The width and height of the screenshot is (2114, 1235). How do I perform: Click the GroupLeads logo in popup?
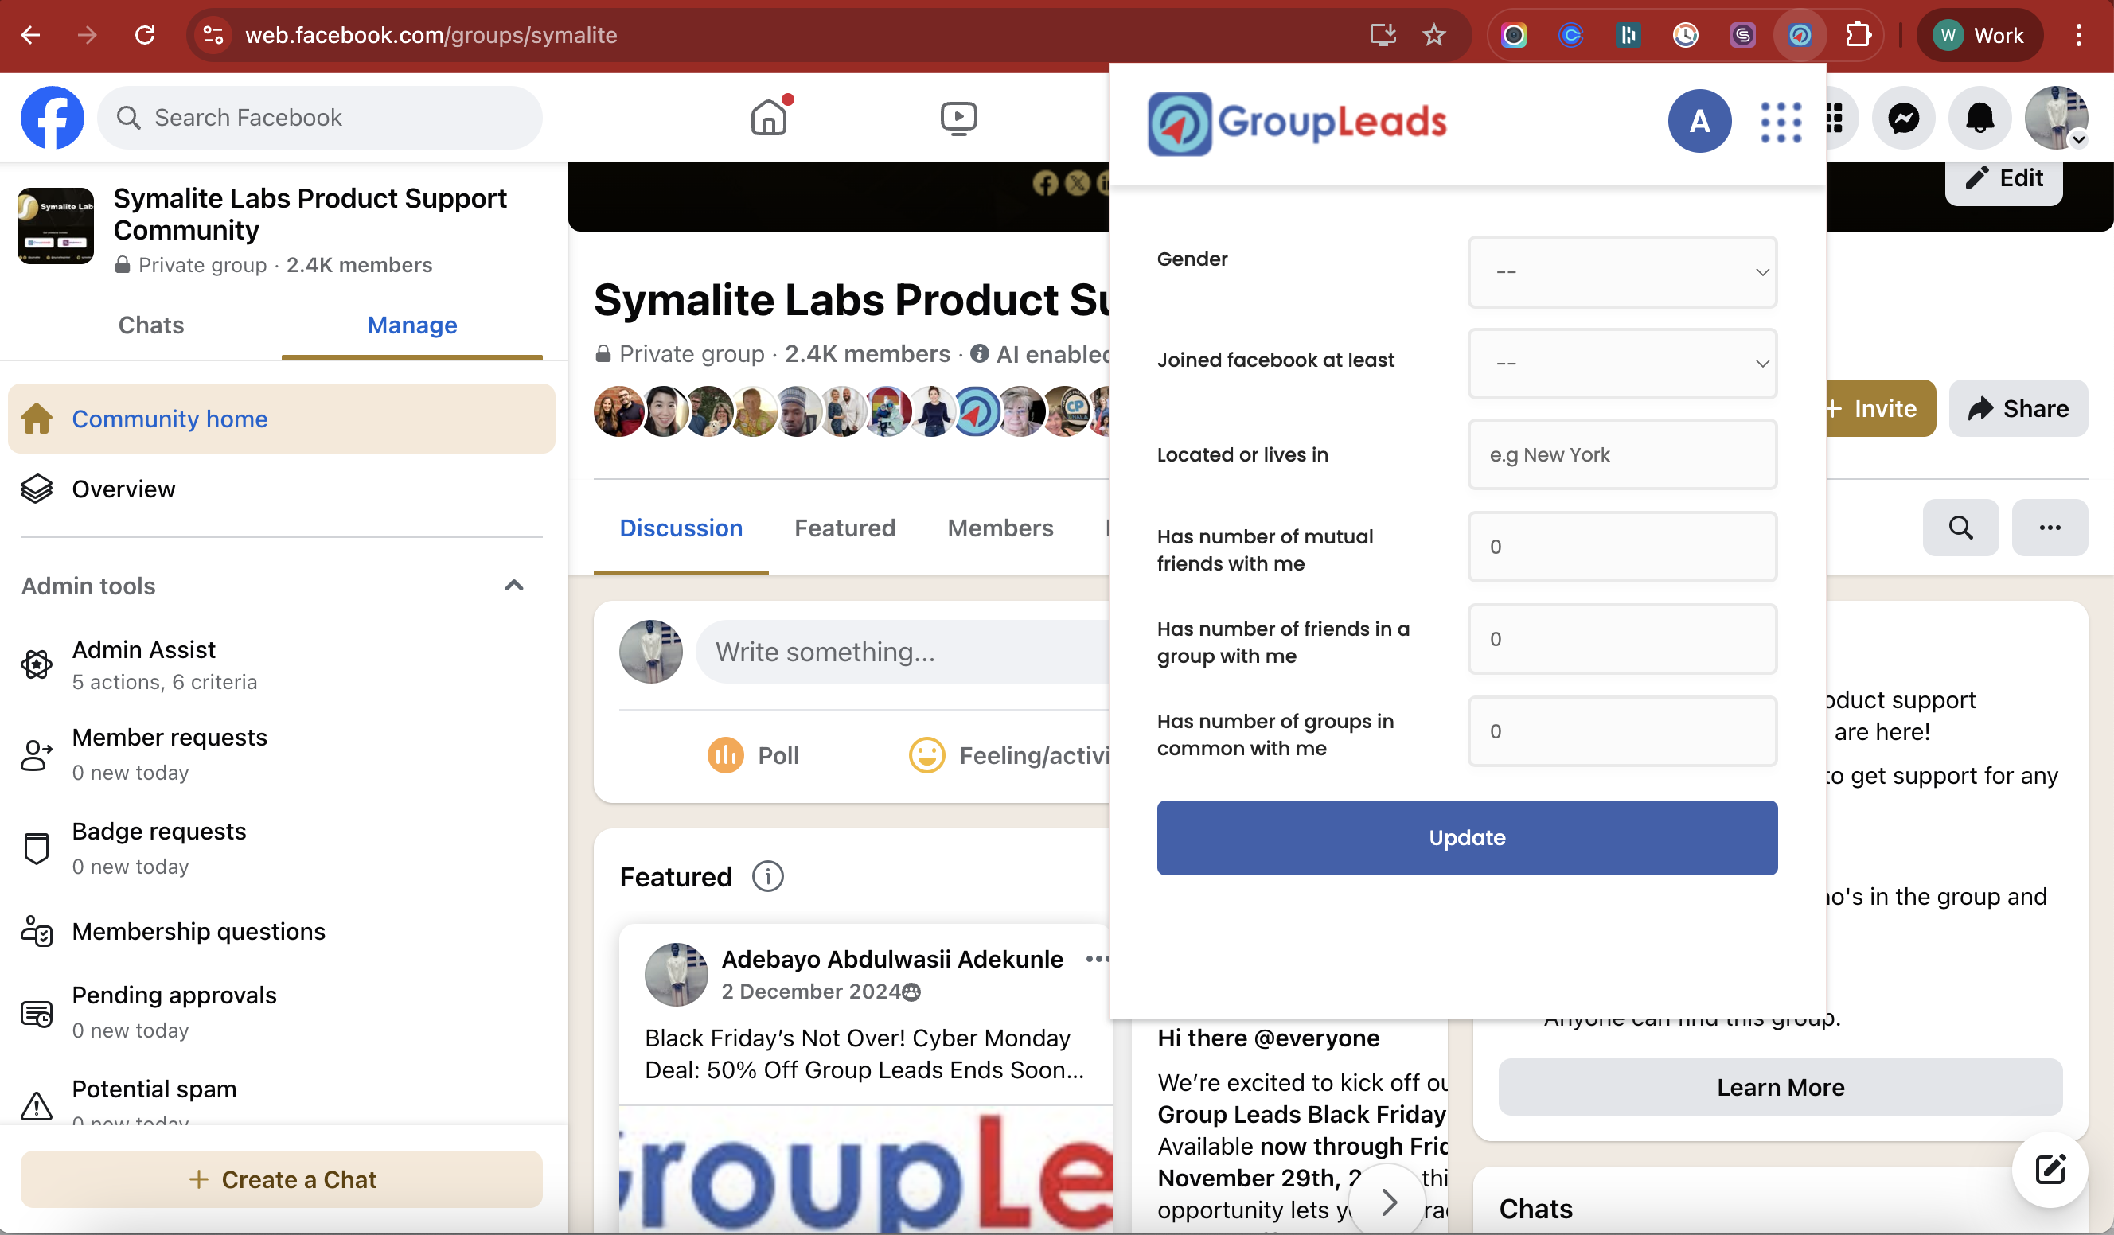click(1297, 123)
